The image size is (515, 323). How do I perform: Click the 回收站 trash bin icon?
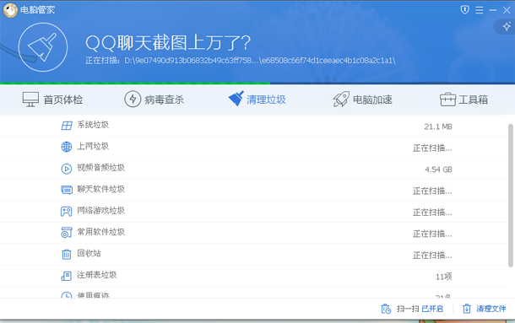pos(67,254)
